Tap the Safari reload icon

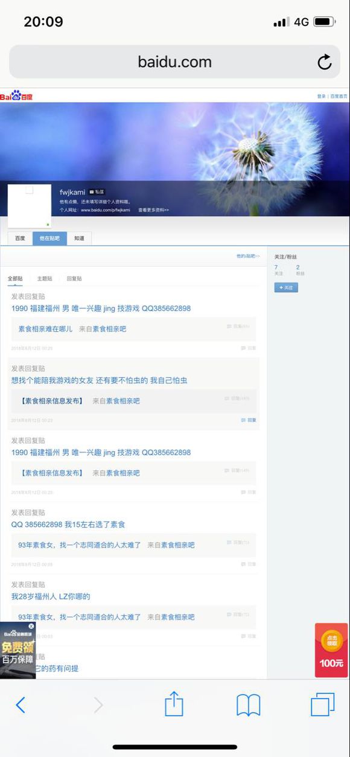point(325,62)
